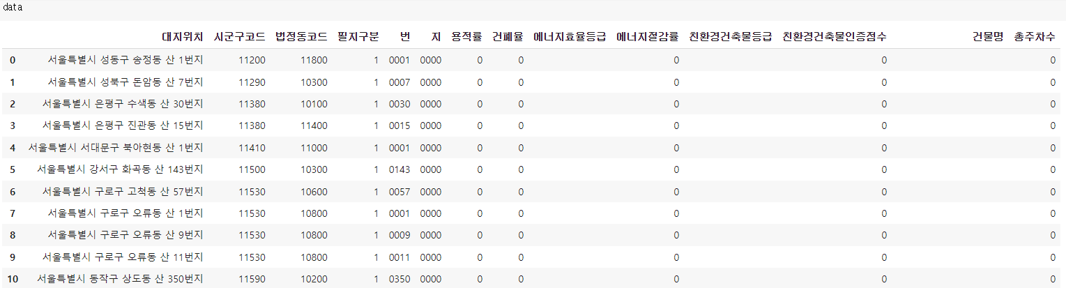This screenshot has height=288, width=1066.
Task: Click 법정동코드 value 10100
Action: pyautogui.click(x=314, y=104)
